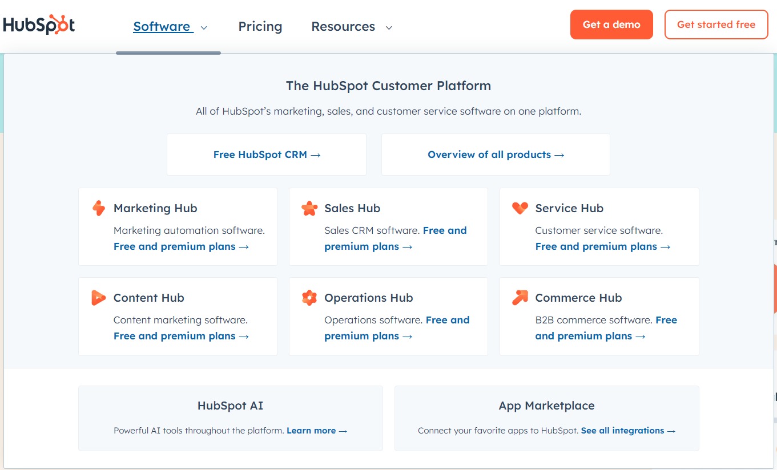This screenshot has height=470, width=777.
Task: Select the Commerce Hub arrow icon
Action: [520, 297]
